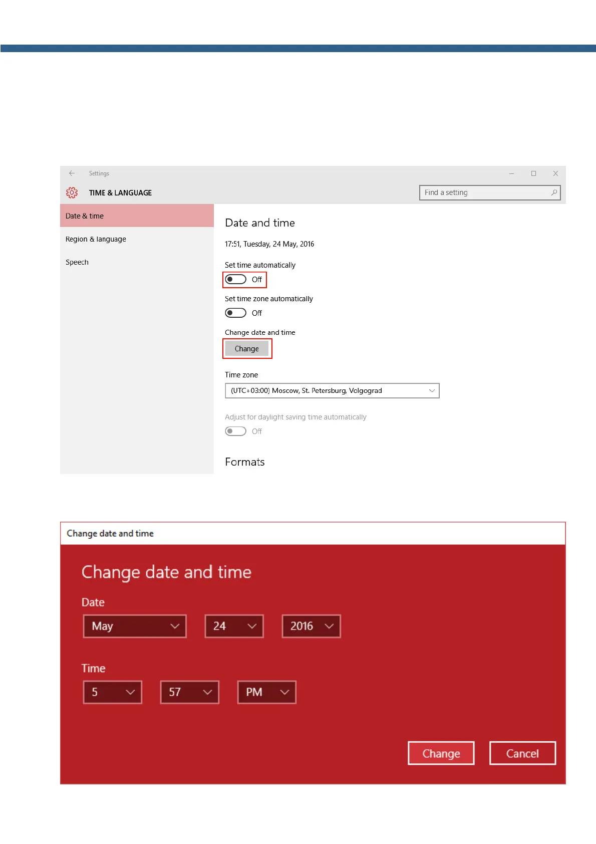Open the Time zone dropdown
This screenshot has height=844, width=596.
click(332, 390)
